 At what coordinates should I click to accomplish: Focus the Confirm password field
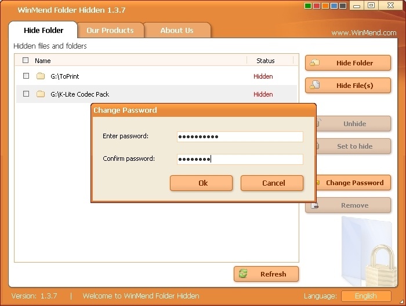click(240, 159)
